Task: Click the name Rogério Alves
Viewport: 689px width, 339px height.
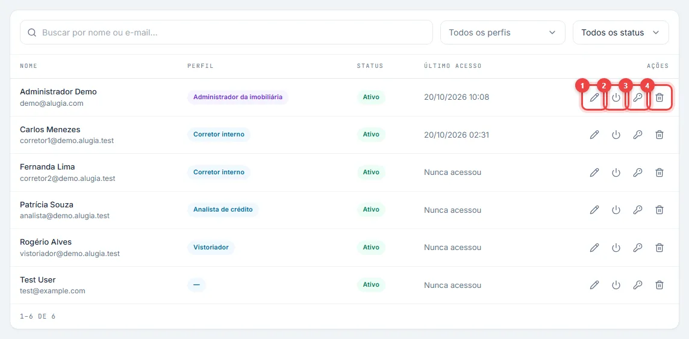Action: click(x=46, y=242)
